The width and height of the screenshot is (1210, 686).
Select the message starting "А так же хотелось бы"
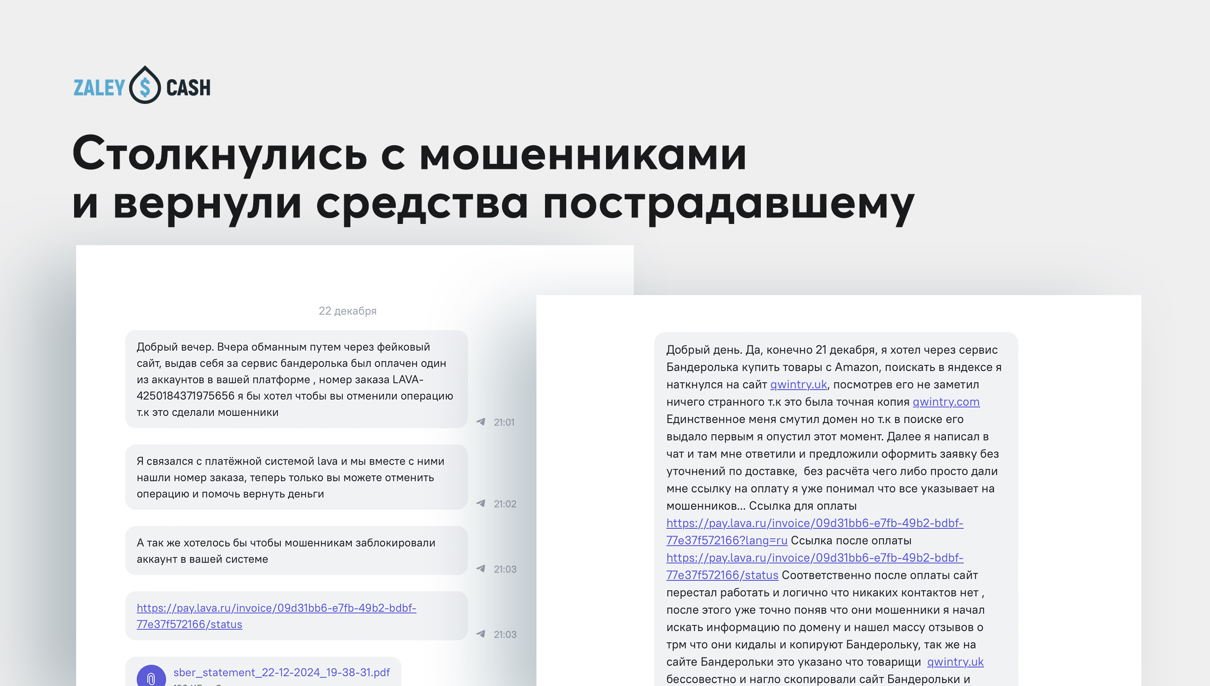tap(296, 551)
